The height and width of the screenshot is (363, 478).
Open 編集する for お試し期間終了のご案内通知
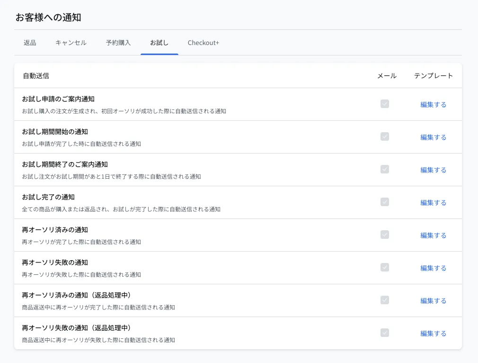pyautogui.click(x=433, y=170)
